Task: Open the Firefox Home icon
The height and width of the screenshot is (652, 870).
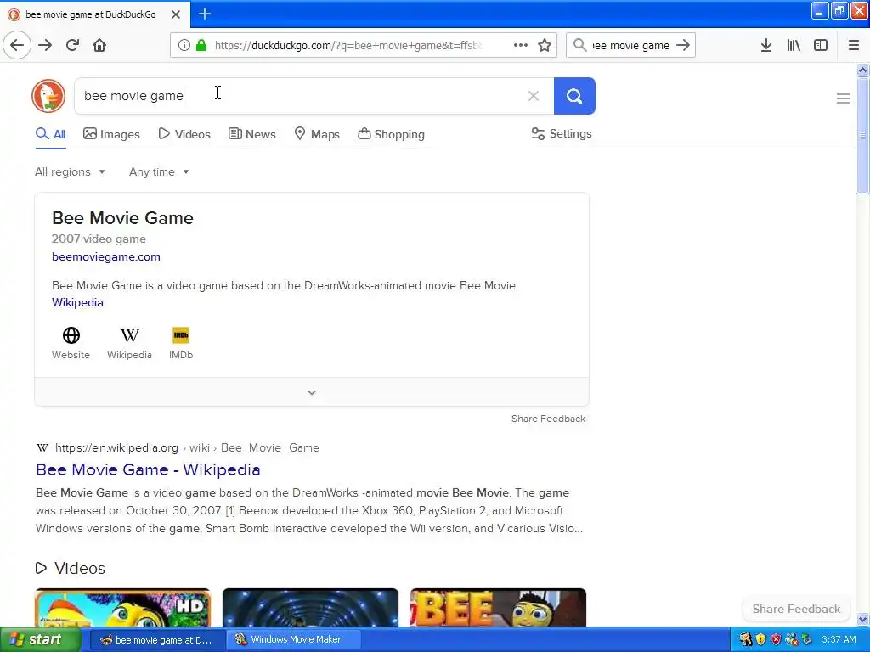Action: point(99,45)
